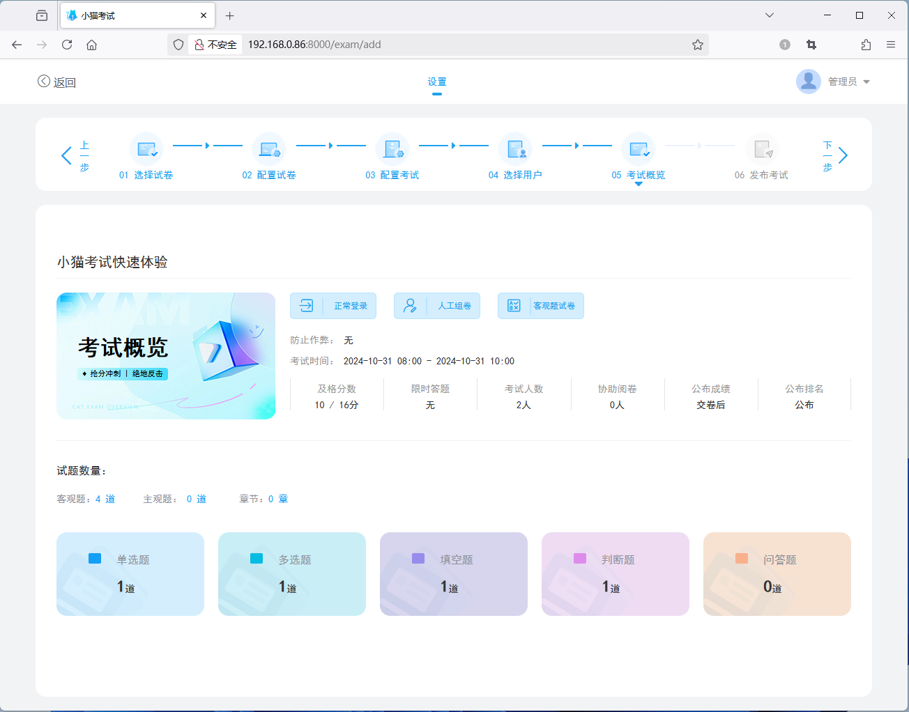Go to previous step with 上一步 arrow
The width and height of the screenshot is (909, 712).
click(67, 155)
